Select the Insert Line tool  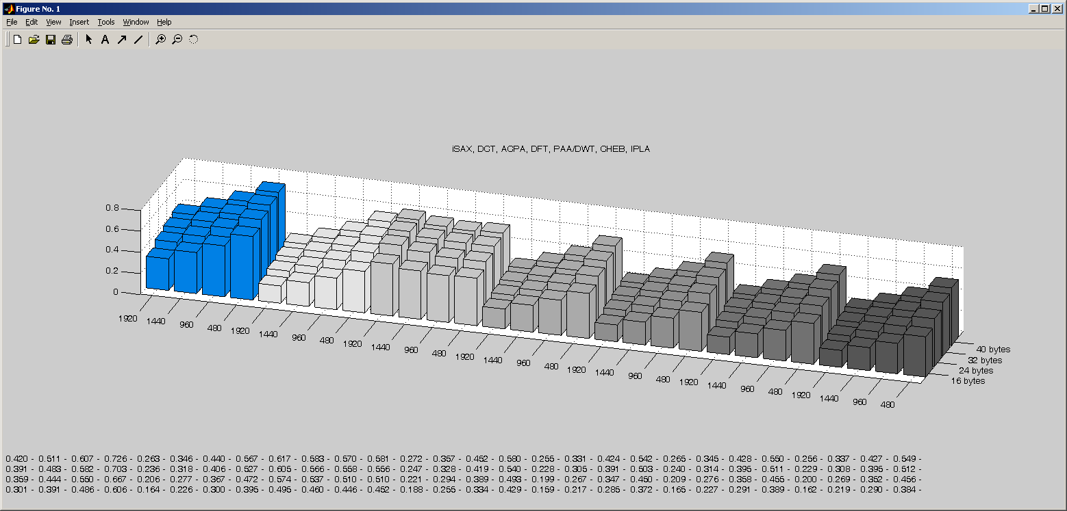138,40
